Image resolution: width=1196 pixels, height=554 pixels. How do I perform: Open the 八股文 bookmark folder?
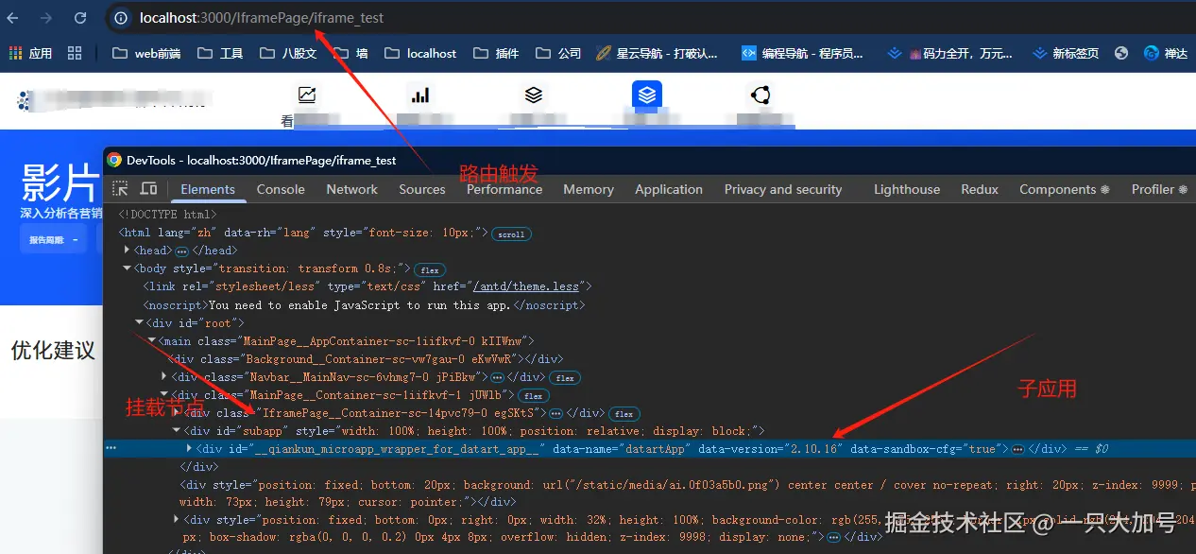click(x=288, y=53)
